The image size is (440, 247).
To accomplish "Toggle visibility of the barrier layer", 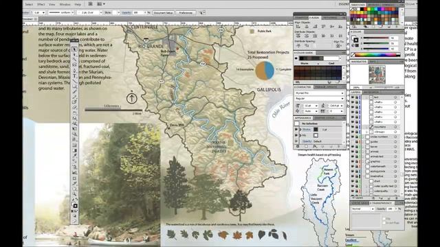I will tap(352, 146).
